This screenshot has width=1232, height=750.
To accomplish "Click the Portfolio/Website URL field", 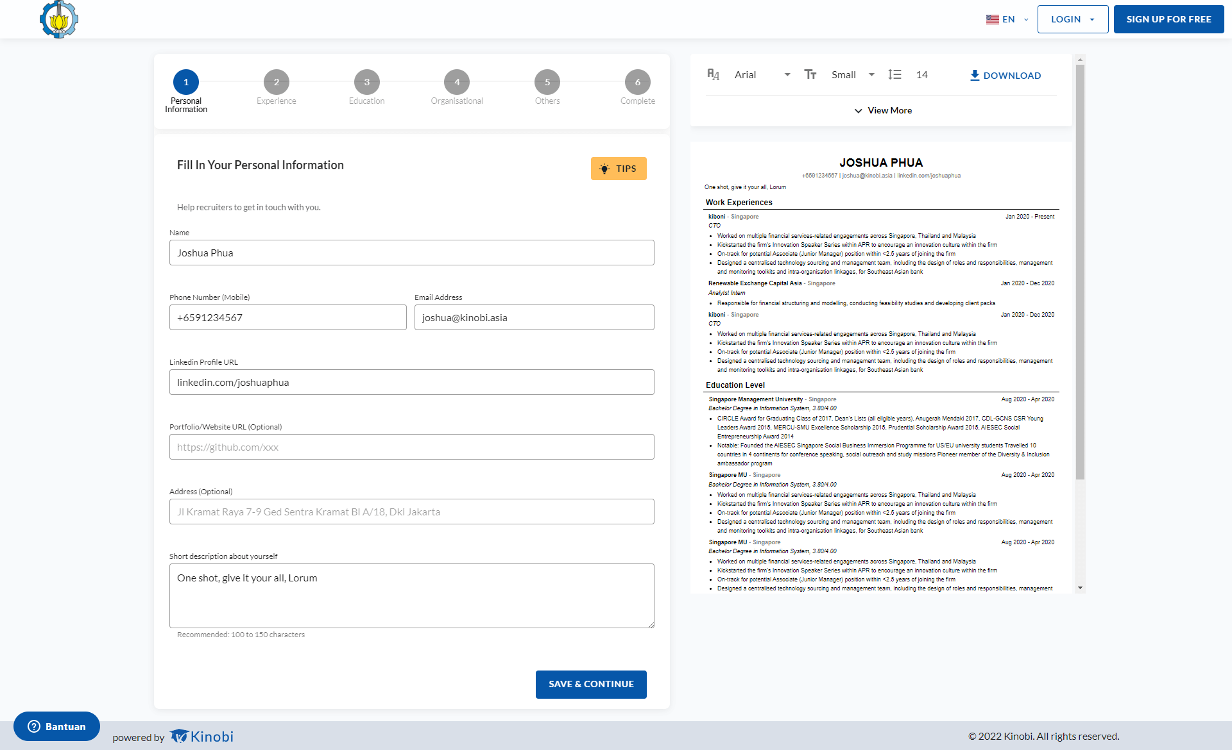I will pyautogui.click(x=411, y=447).
